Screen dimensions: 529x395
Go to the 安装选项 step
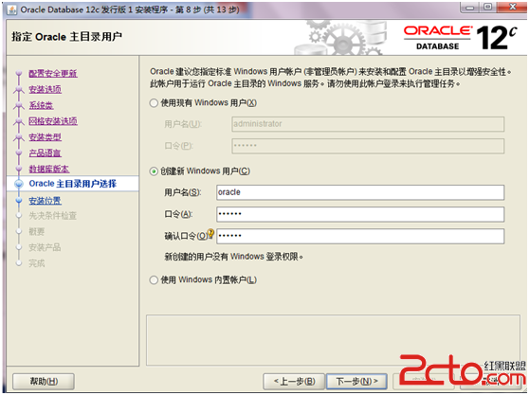pyautogui.click(x=46, y=89)
